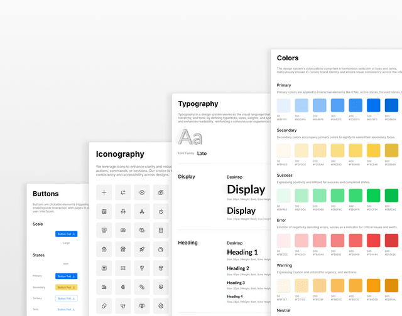Select the wallet icon
This screenshot has height=316, width=402.
(x=161, y=250)
